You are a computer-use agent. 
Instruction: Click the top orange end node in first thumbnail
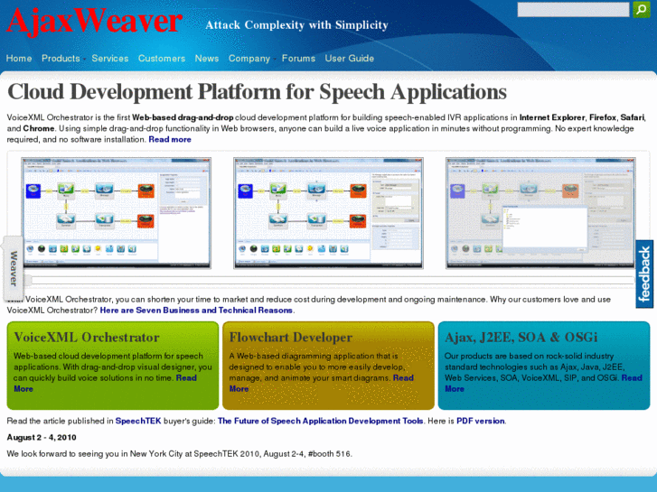coord(145,190)
